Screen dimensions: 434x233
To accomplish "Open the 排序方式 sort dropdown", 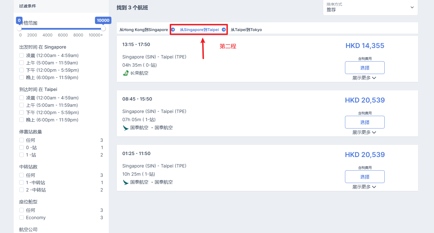I will click(370, 8).
